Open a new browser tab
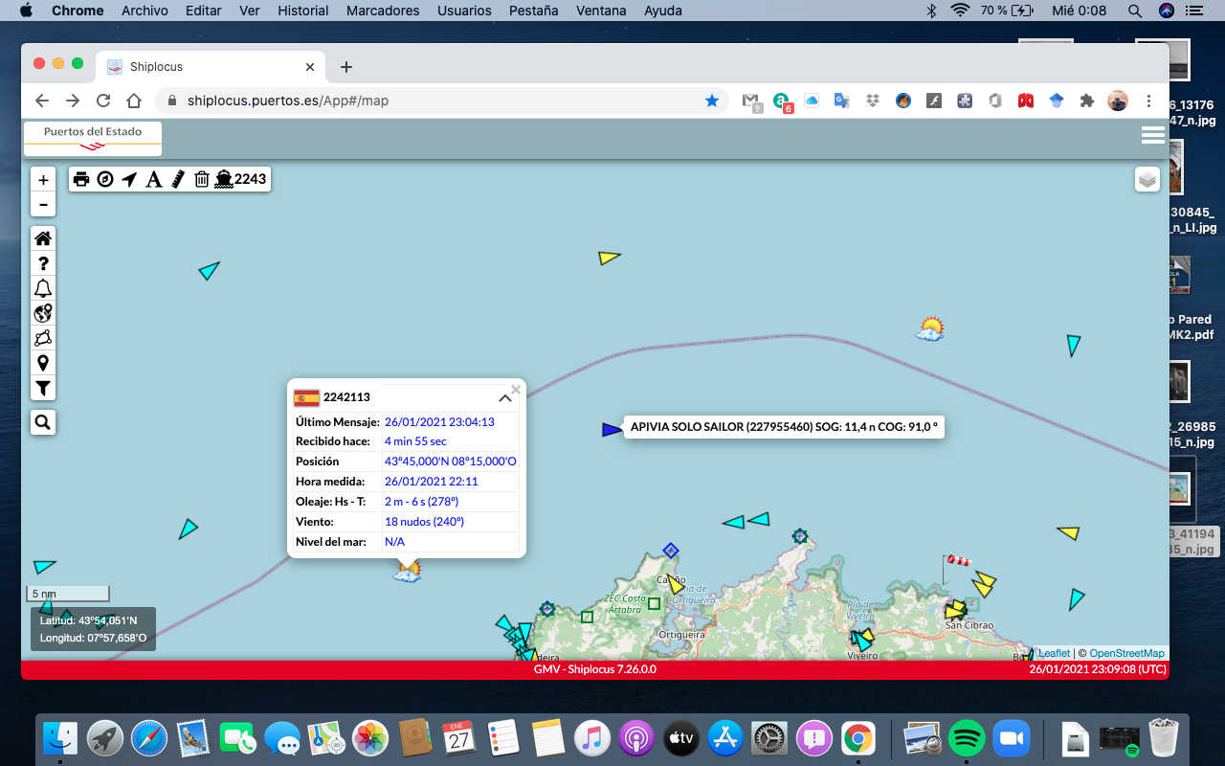 pyautogui.click(x=346, y=67)
